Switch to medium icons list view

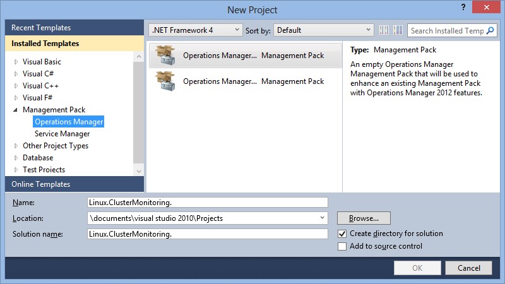pos(398,30)
